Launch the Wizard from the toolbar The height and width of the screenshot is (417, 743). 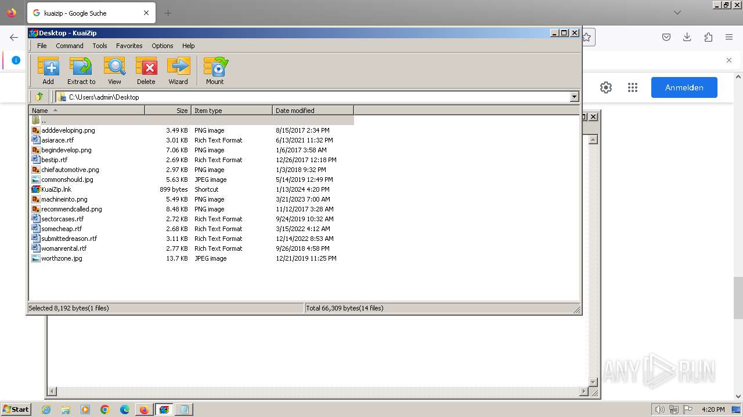coord(178,71)
